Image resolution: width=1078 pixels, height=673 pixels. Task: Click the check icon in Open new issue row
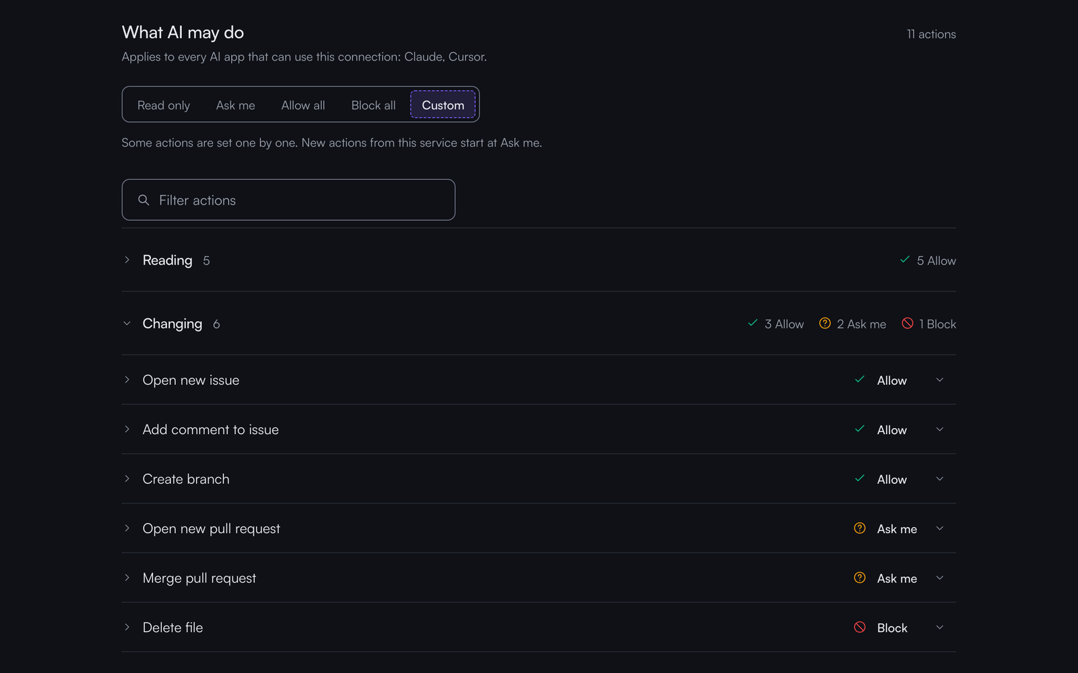point(860,380)
